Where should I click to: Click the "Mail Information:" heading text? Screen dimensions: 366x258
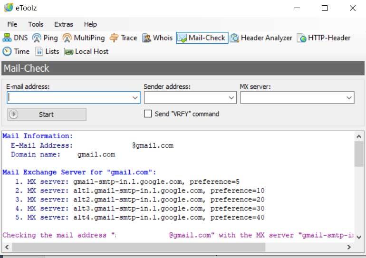(38, 136)
